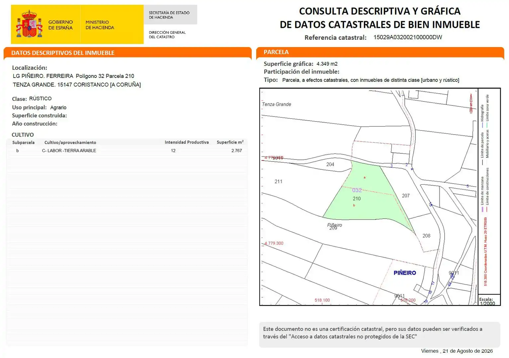Click the productive intensity value 12
Image resolution: width=509 pixels, height=358 pixels.
[173, 150]
